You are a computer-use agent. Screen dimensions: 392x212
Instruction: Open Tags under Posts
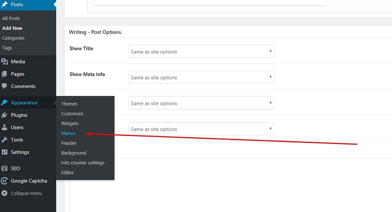pyautogui.click(x=7, y=48)
